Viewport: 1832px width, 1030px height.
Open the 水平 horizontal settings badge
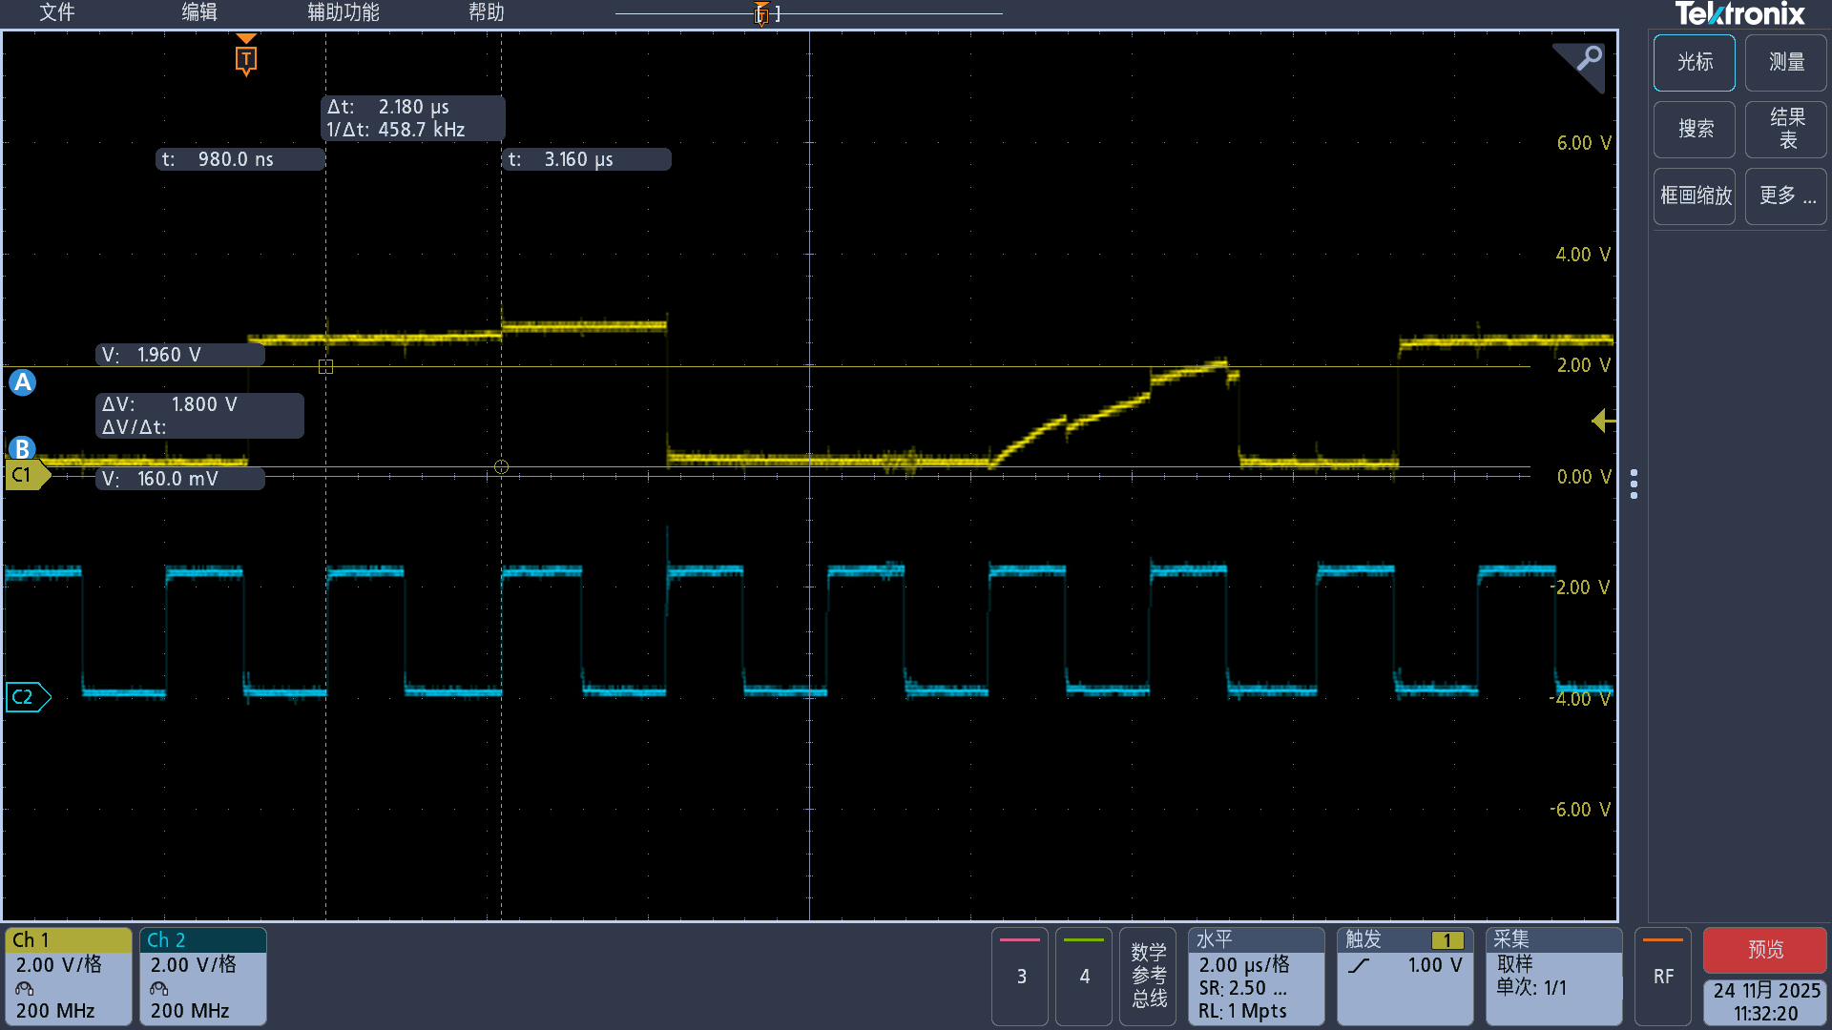[1255, 975]
